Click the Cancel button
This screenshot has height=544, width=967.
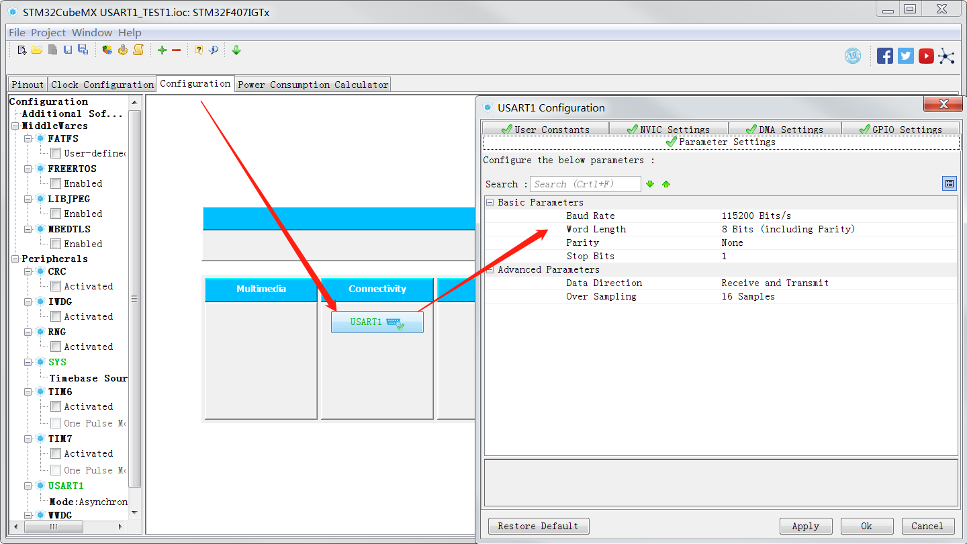(x=927, y=526)
